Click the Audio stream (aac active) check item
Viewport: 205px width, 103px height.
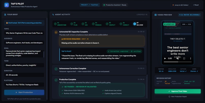point(112,91)
